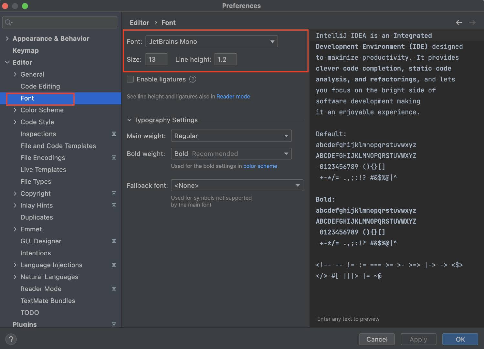Click the project-level icon beside Inspections

[114, 134]
